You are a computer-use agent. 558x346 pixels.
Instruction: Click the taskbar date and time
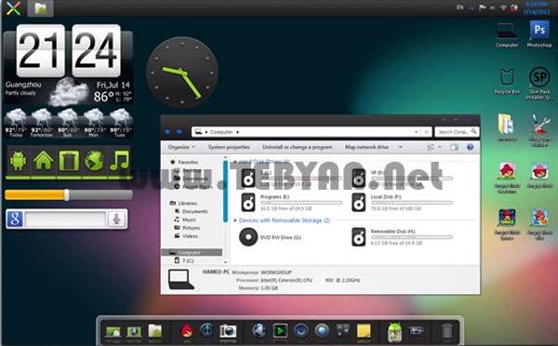pyautogui.click(x=537, y=7)
